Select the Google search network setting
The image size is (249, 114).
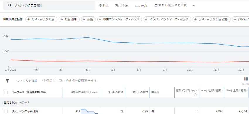[x=141, y=6]
